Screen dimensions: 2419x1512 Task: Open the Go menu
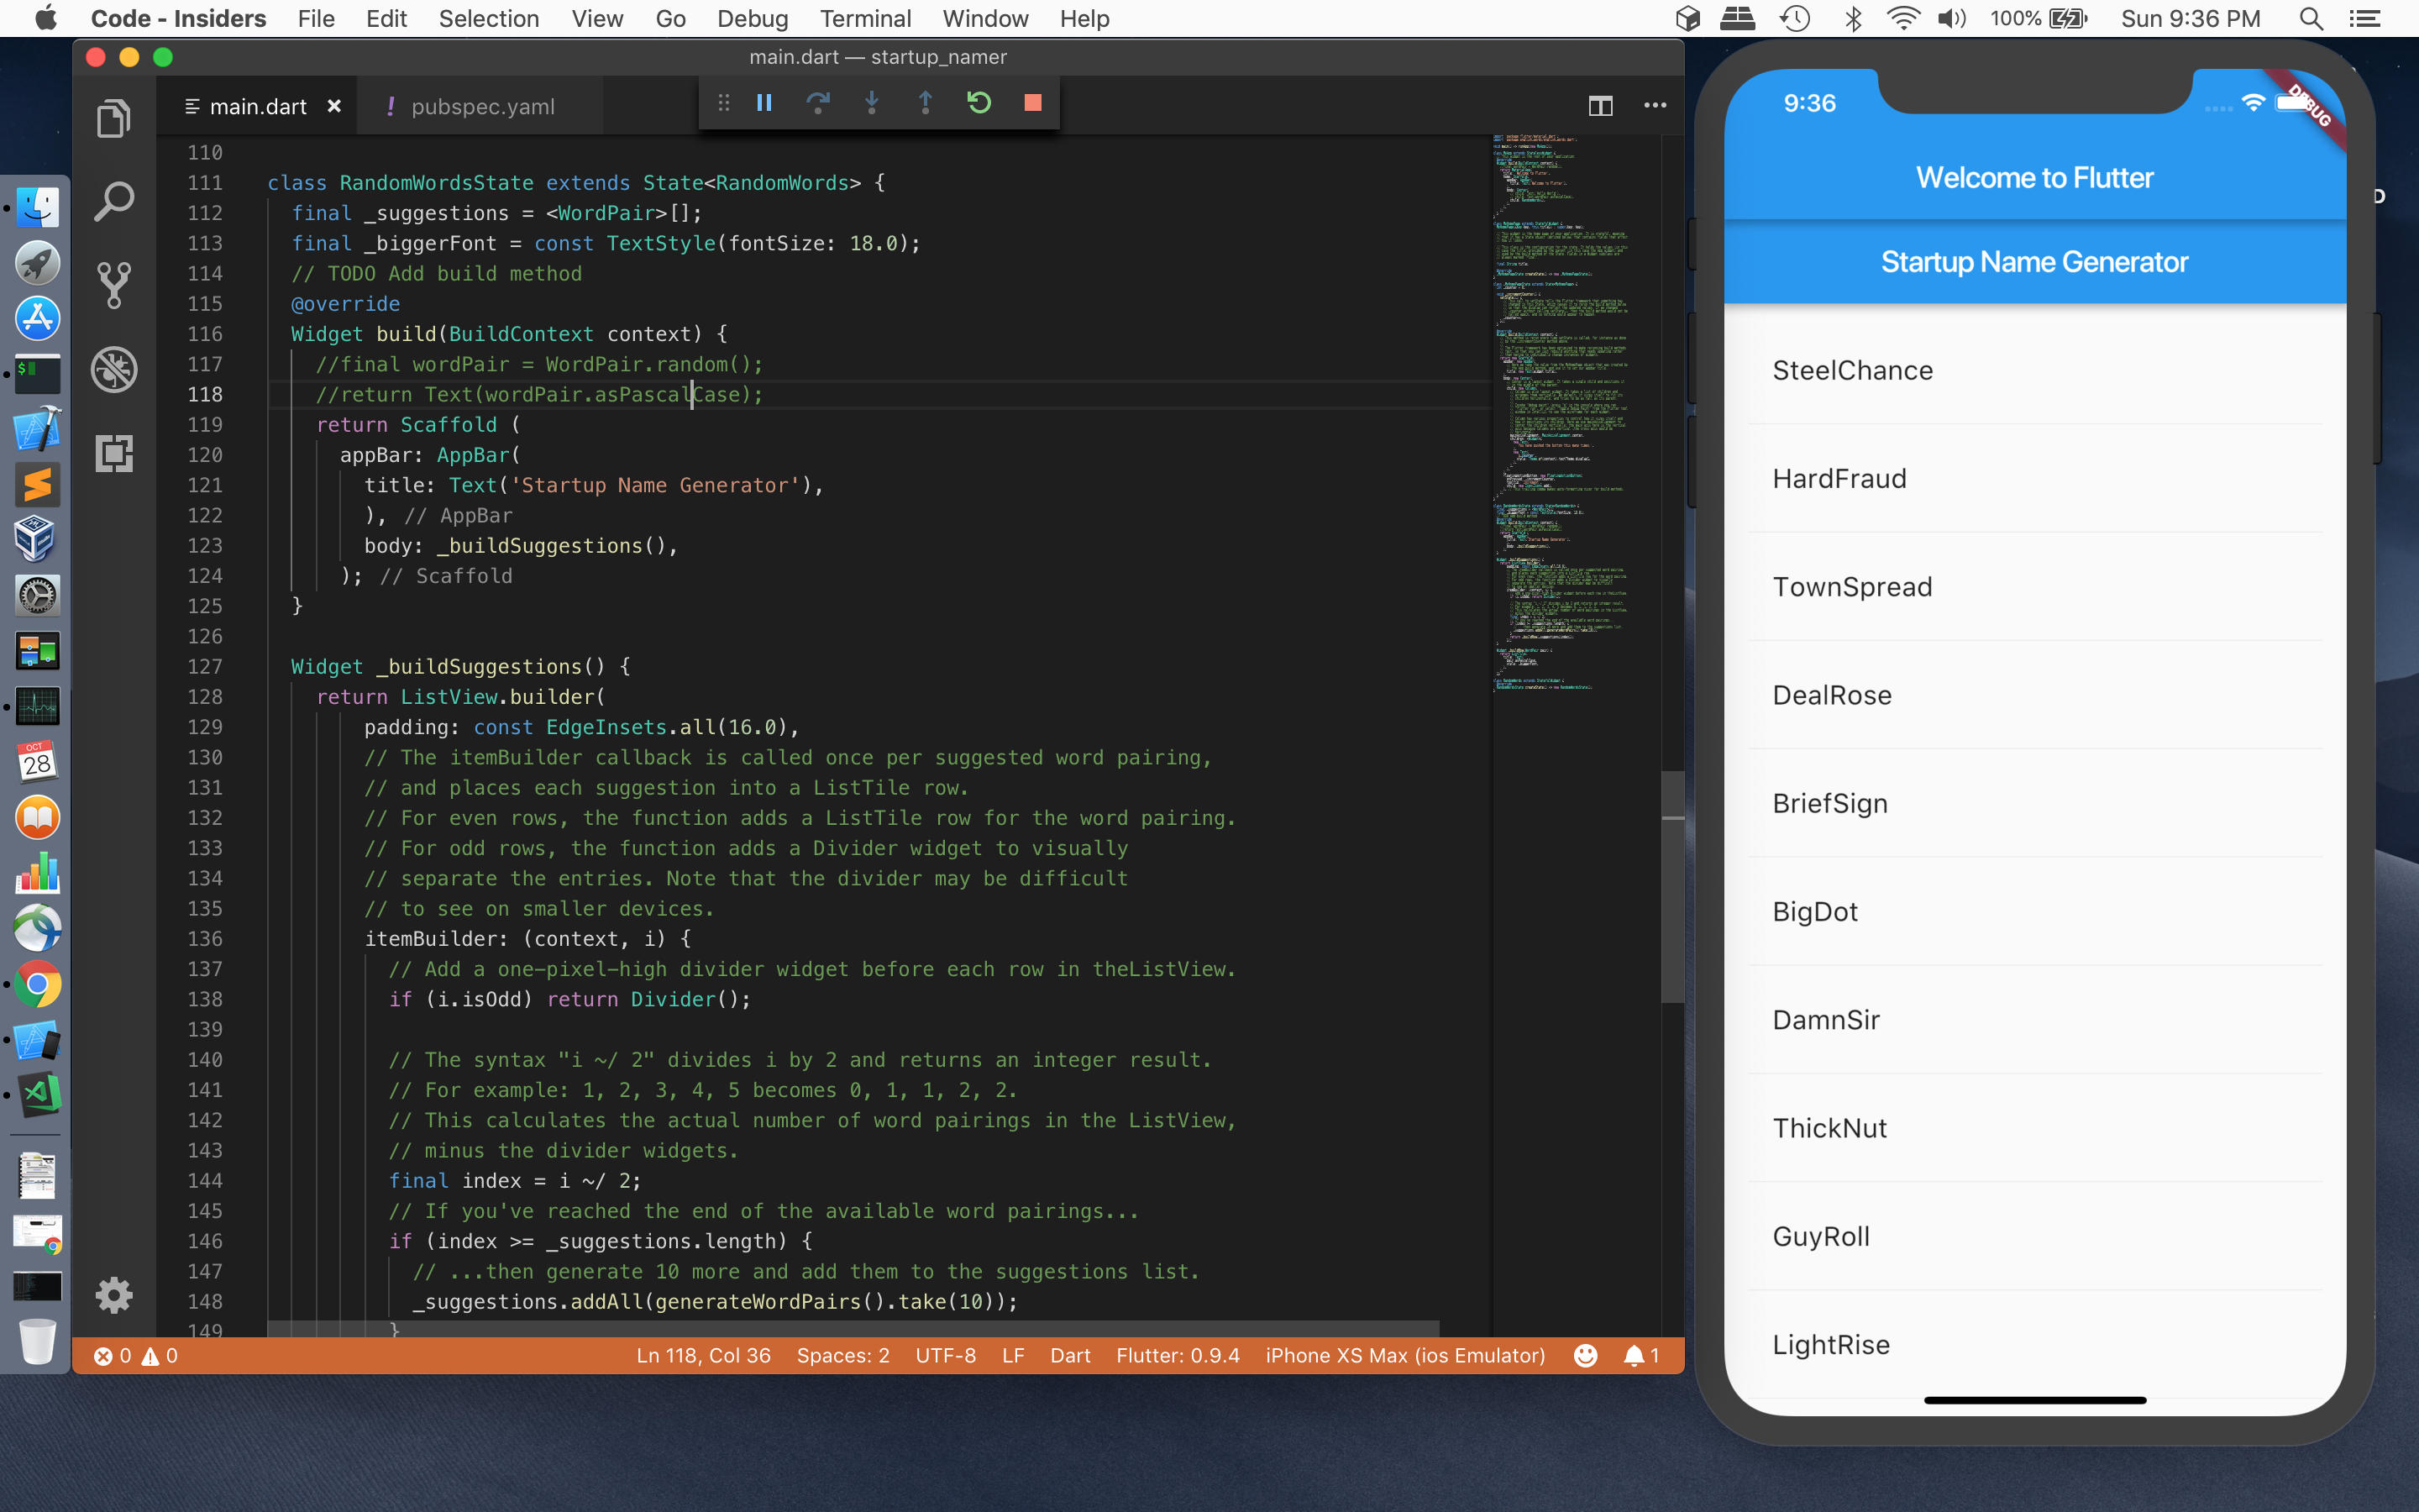[x=669, y=19]
